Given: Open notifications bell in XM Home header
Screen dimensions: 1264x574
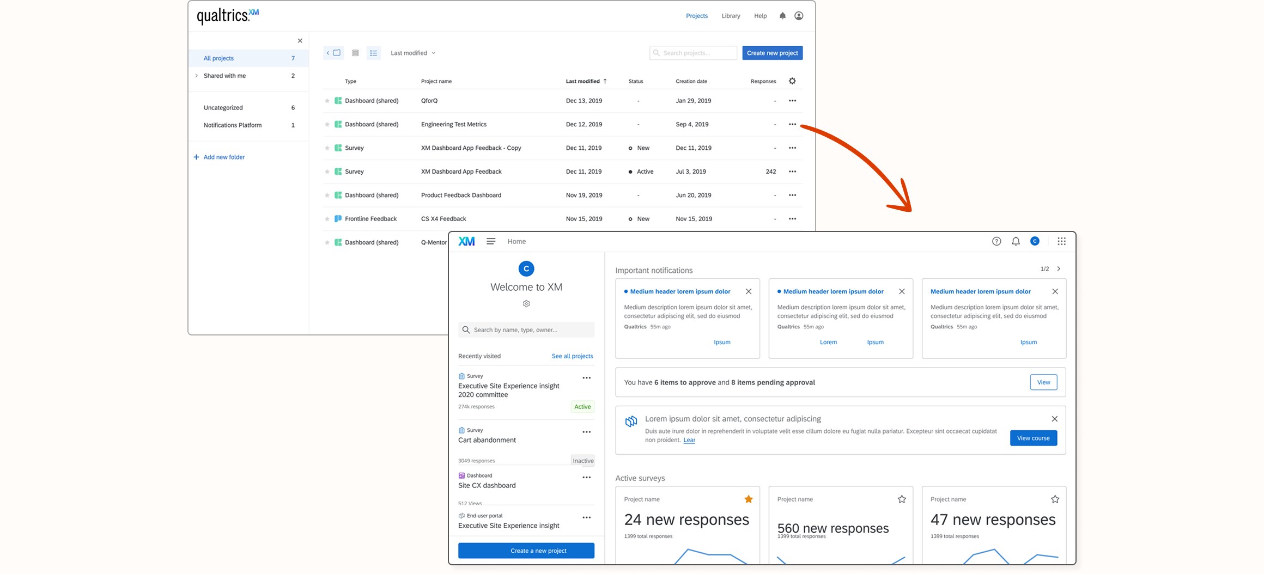Looking at the screenshot, I should 1016,241.
